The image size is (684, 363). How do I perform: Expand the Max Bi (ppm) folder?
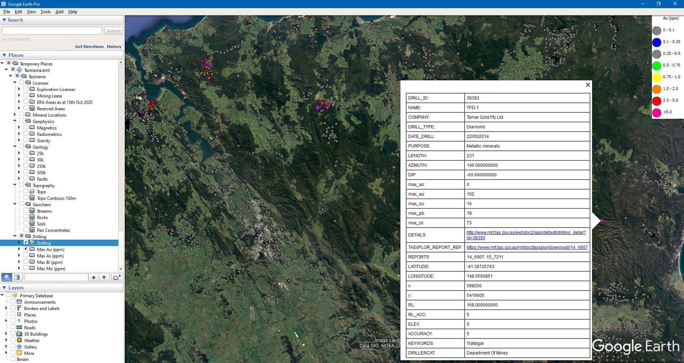click(x=19, y=262)
